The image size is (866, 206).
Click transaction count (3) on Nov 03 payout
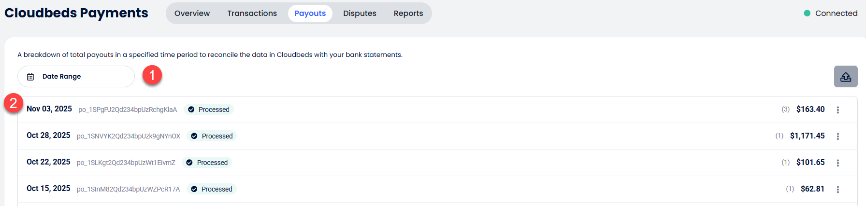click(785, 110)
